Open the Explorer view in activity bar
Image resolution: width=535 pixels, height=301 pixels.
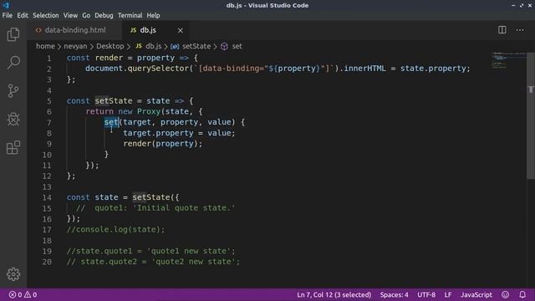13,34
